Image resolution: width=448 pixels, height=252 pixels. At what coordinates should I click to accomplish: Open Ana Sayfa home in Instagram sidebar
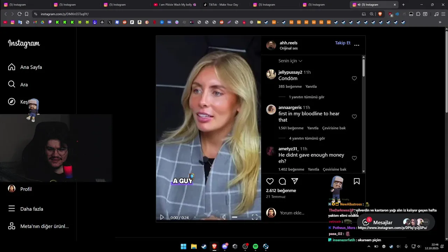25,67
